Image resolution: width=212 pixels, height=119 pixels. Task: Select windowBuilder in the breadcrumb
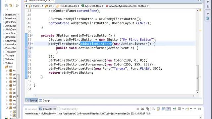tap(69, 6)
